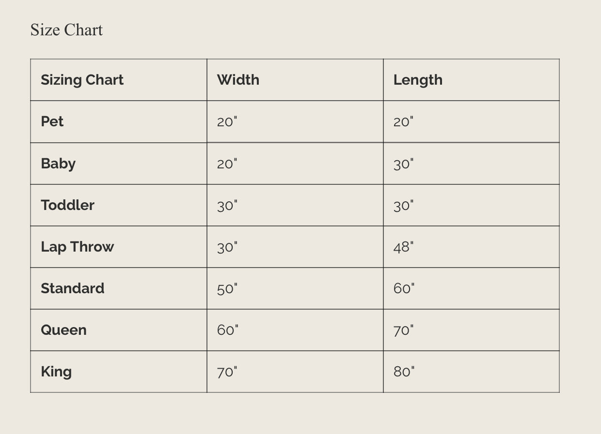The height and width of the screenshot is (434, 601).
Task: Click the Queen length value 70"
Action: (x=403, y=330)
